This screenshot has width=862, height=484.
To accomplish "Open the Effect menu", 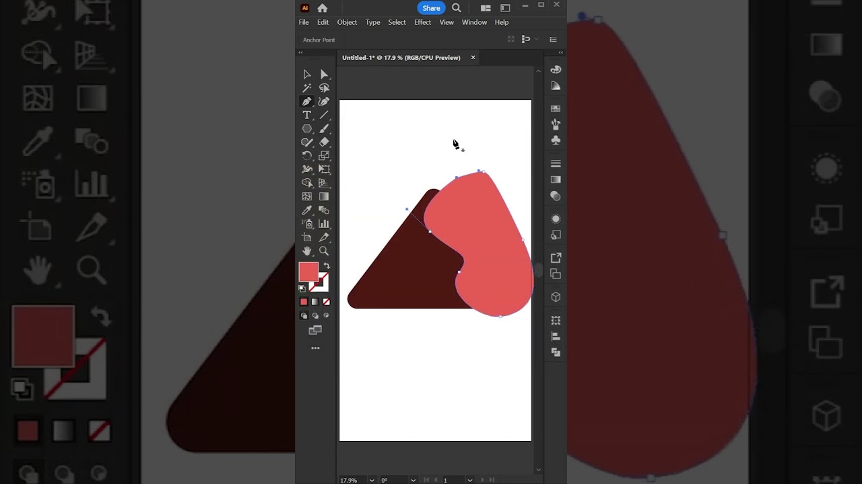I will 422,22.
